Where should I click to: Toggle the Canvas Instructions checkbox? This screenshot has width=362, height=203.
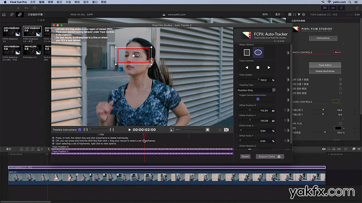click(x=258, y=99)
